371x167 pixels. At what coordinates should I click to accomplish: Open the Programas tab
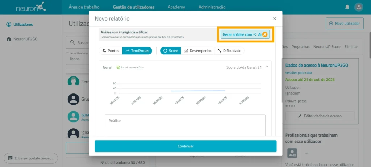pos(300,47)
